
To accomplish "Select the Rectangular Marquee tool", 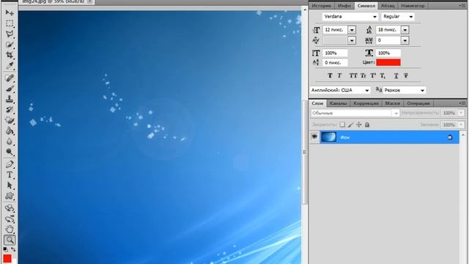I will tap(10, 23).
